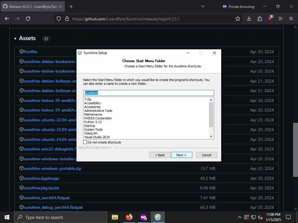Click the Next button in Sunshine Setup
The height and width of the screenshot is (223, 298).
pyautogui.click(x=182, y=155)
